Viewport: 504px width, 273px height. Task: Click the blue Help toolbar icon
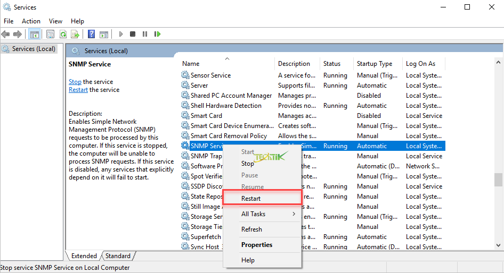point(91,34)
